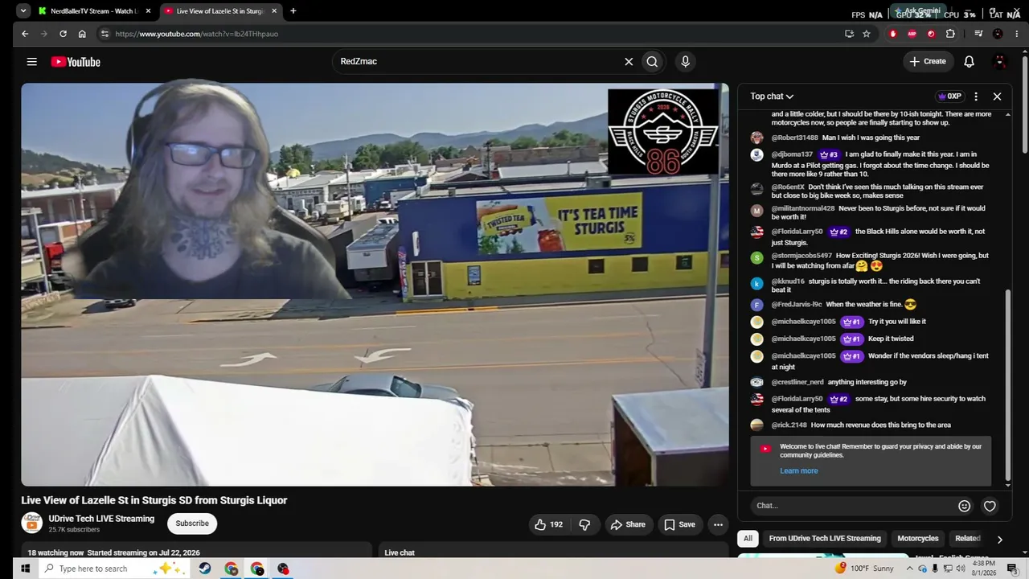Click @FredJarvis-l9c username in chat

click(797, 305)
